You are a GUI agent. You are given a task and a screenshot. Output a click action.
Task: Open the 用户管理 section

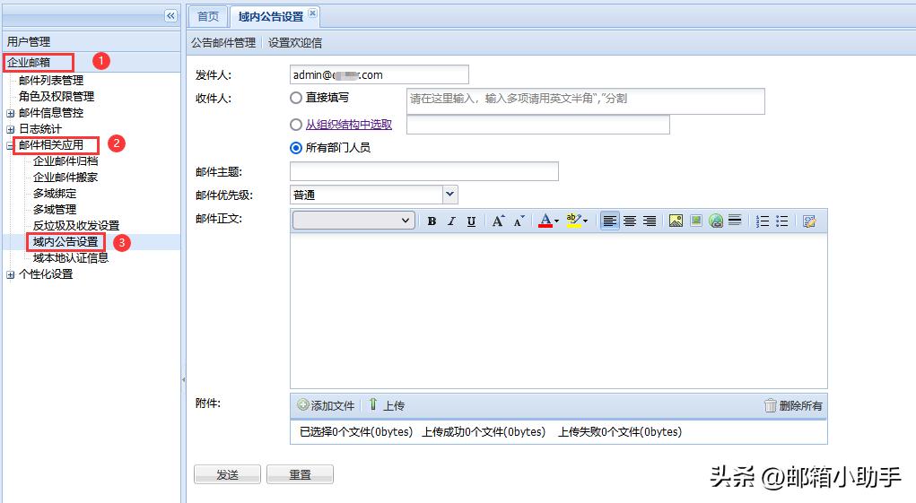92,41
